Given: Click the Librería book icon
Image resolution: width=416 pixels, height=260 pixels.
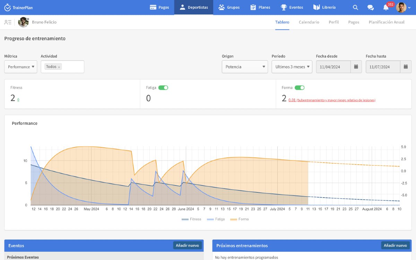Looking at the screenshot, I should point(316,7).
